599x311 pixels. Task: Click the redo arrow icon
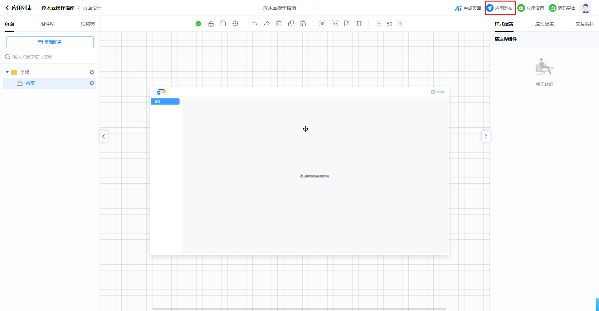pos(267,24)
